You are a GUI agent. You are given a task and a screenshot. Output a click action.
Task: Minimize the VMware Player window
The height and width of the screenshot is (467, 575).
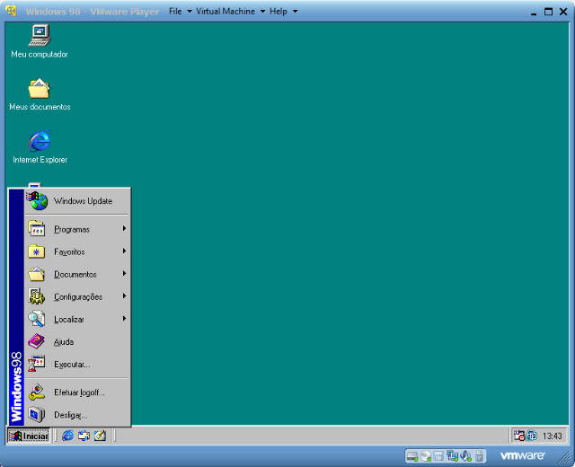tap(534, 13)
